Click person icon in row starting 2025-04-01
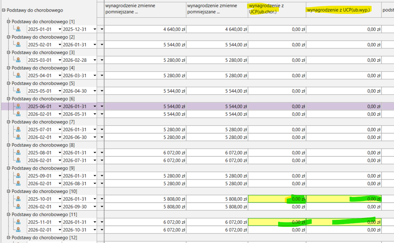 [x=18, y=75]
